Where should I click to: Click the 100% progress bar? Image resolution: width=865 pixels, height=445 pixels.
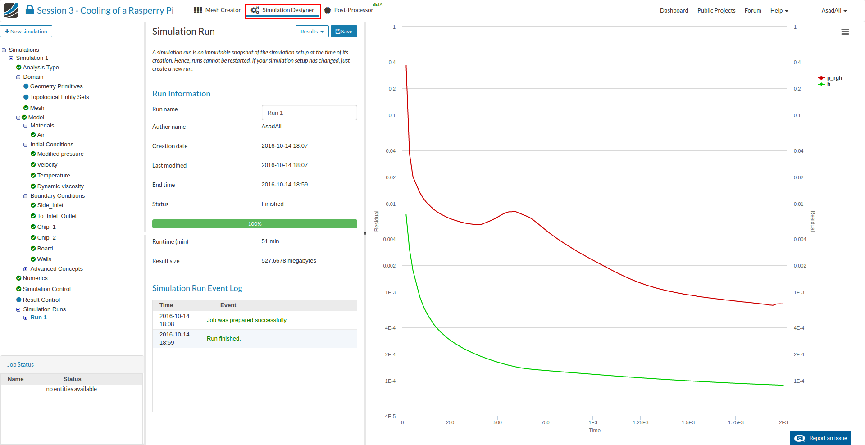[255, 224]
